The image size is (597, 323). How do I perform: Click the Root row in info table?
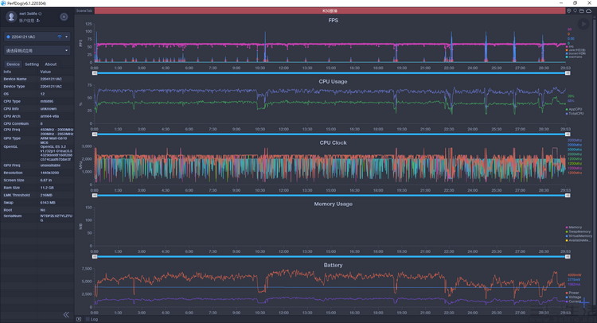tap(37, 210)
